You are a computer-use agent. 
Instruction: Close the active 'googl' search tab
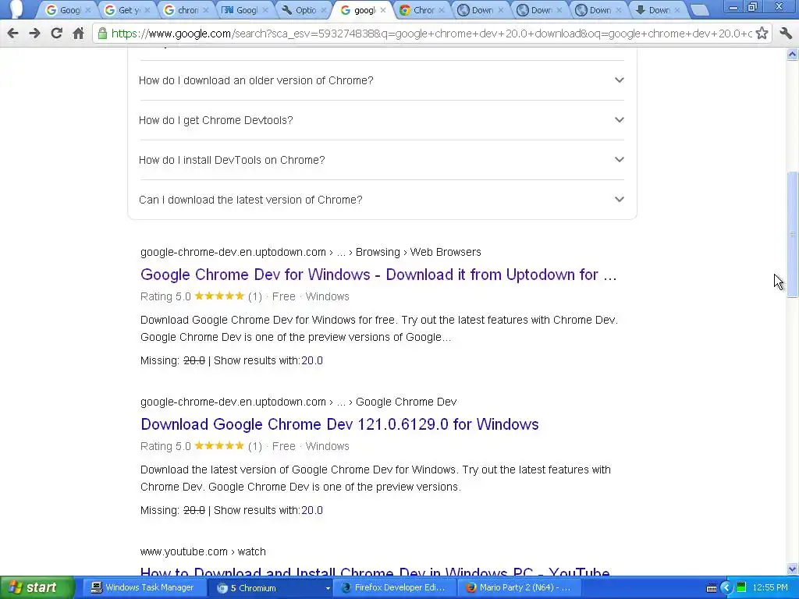pyautogui.click(x=383, y=9)
